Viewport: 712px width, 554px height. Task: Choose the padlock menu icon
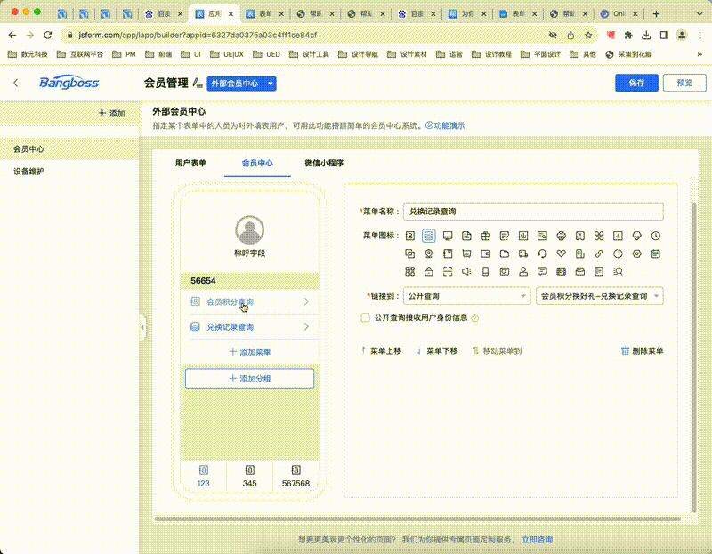[x=428, y=270]
